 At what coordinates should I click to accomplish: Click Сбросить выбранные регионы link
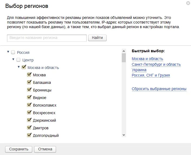(159, 89)
